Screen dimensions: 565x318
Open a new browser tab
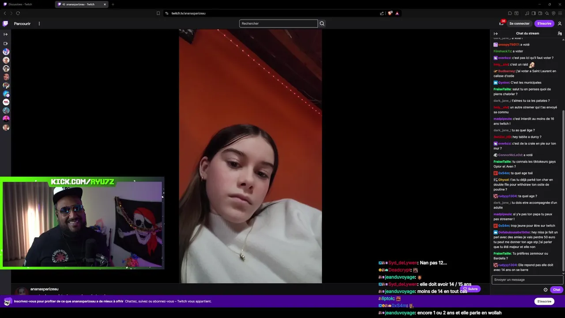tap(113, 4)
